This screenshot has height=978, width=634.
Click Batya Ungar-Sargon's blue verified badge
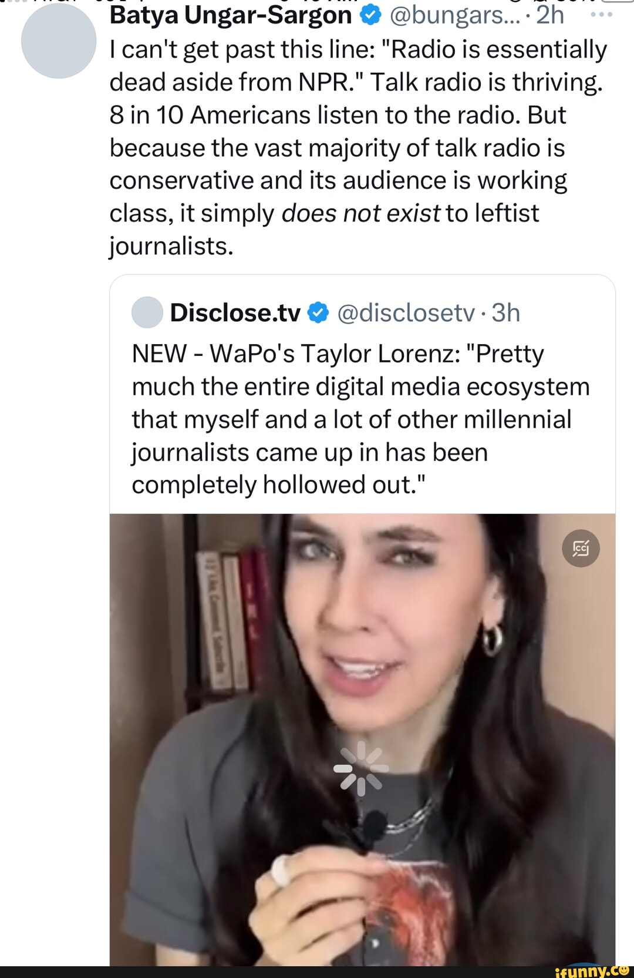pyautogui.click(x=370, y=16)
